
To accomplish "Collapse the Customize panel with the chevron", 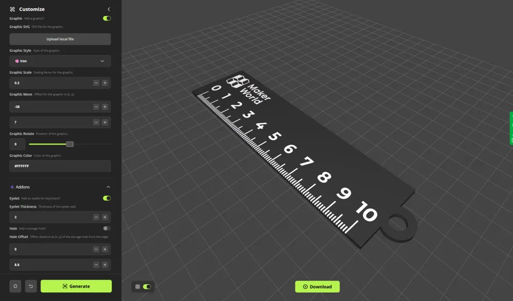I will coord(109,9).
